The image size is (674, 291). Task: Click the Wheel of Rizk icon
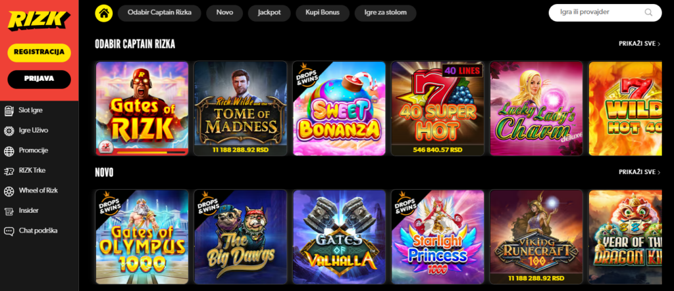9,190
